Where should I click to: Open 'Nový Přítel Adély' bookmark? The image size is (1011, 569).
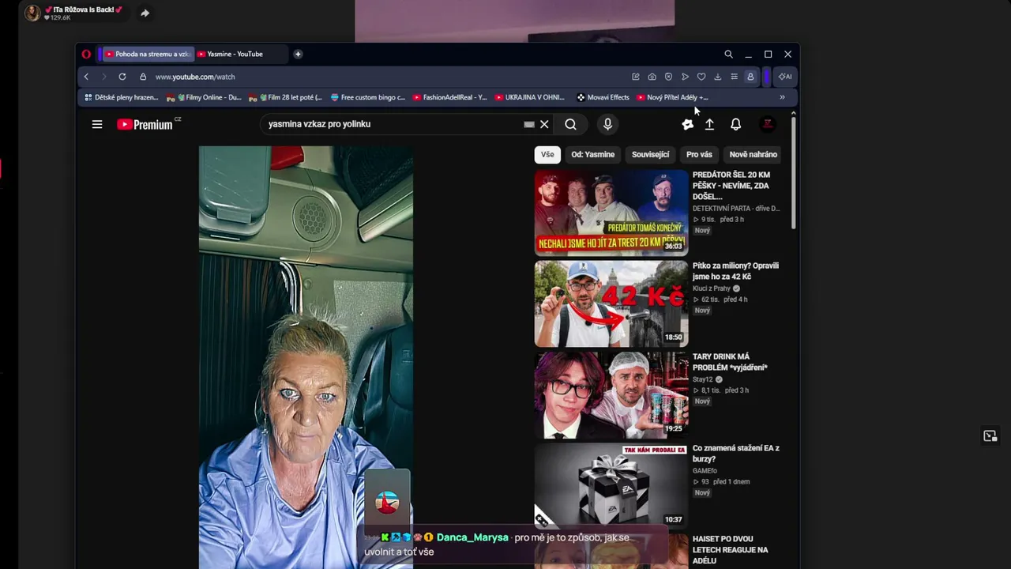(x=673, y=97)
